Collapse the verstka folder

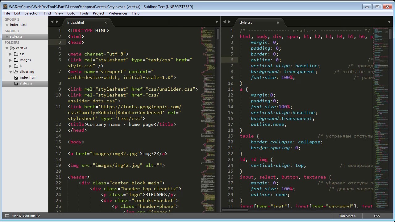(x=6, y=48)
